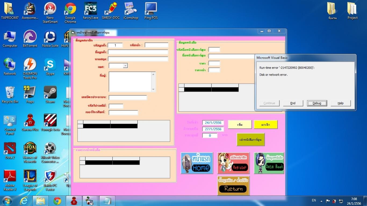The image size is (367, 206).
Task: Launch Adobe Reader X shortcut
Action: (x=10, y=180)
